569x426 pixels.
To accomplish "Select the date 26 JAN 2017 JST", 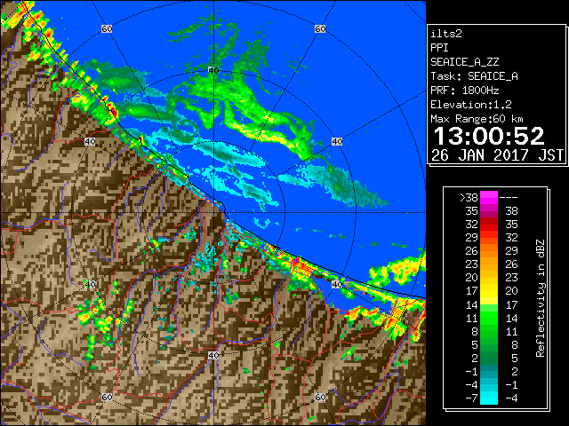I will pos(497,155).
